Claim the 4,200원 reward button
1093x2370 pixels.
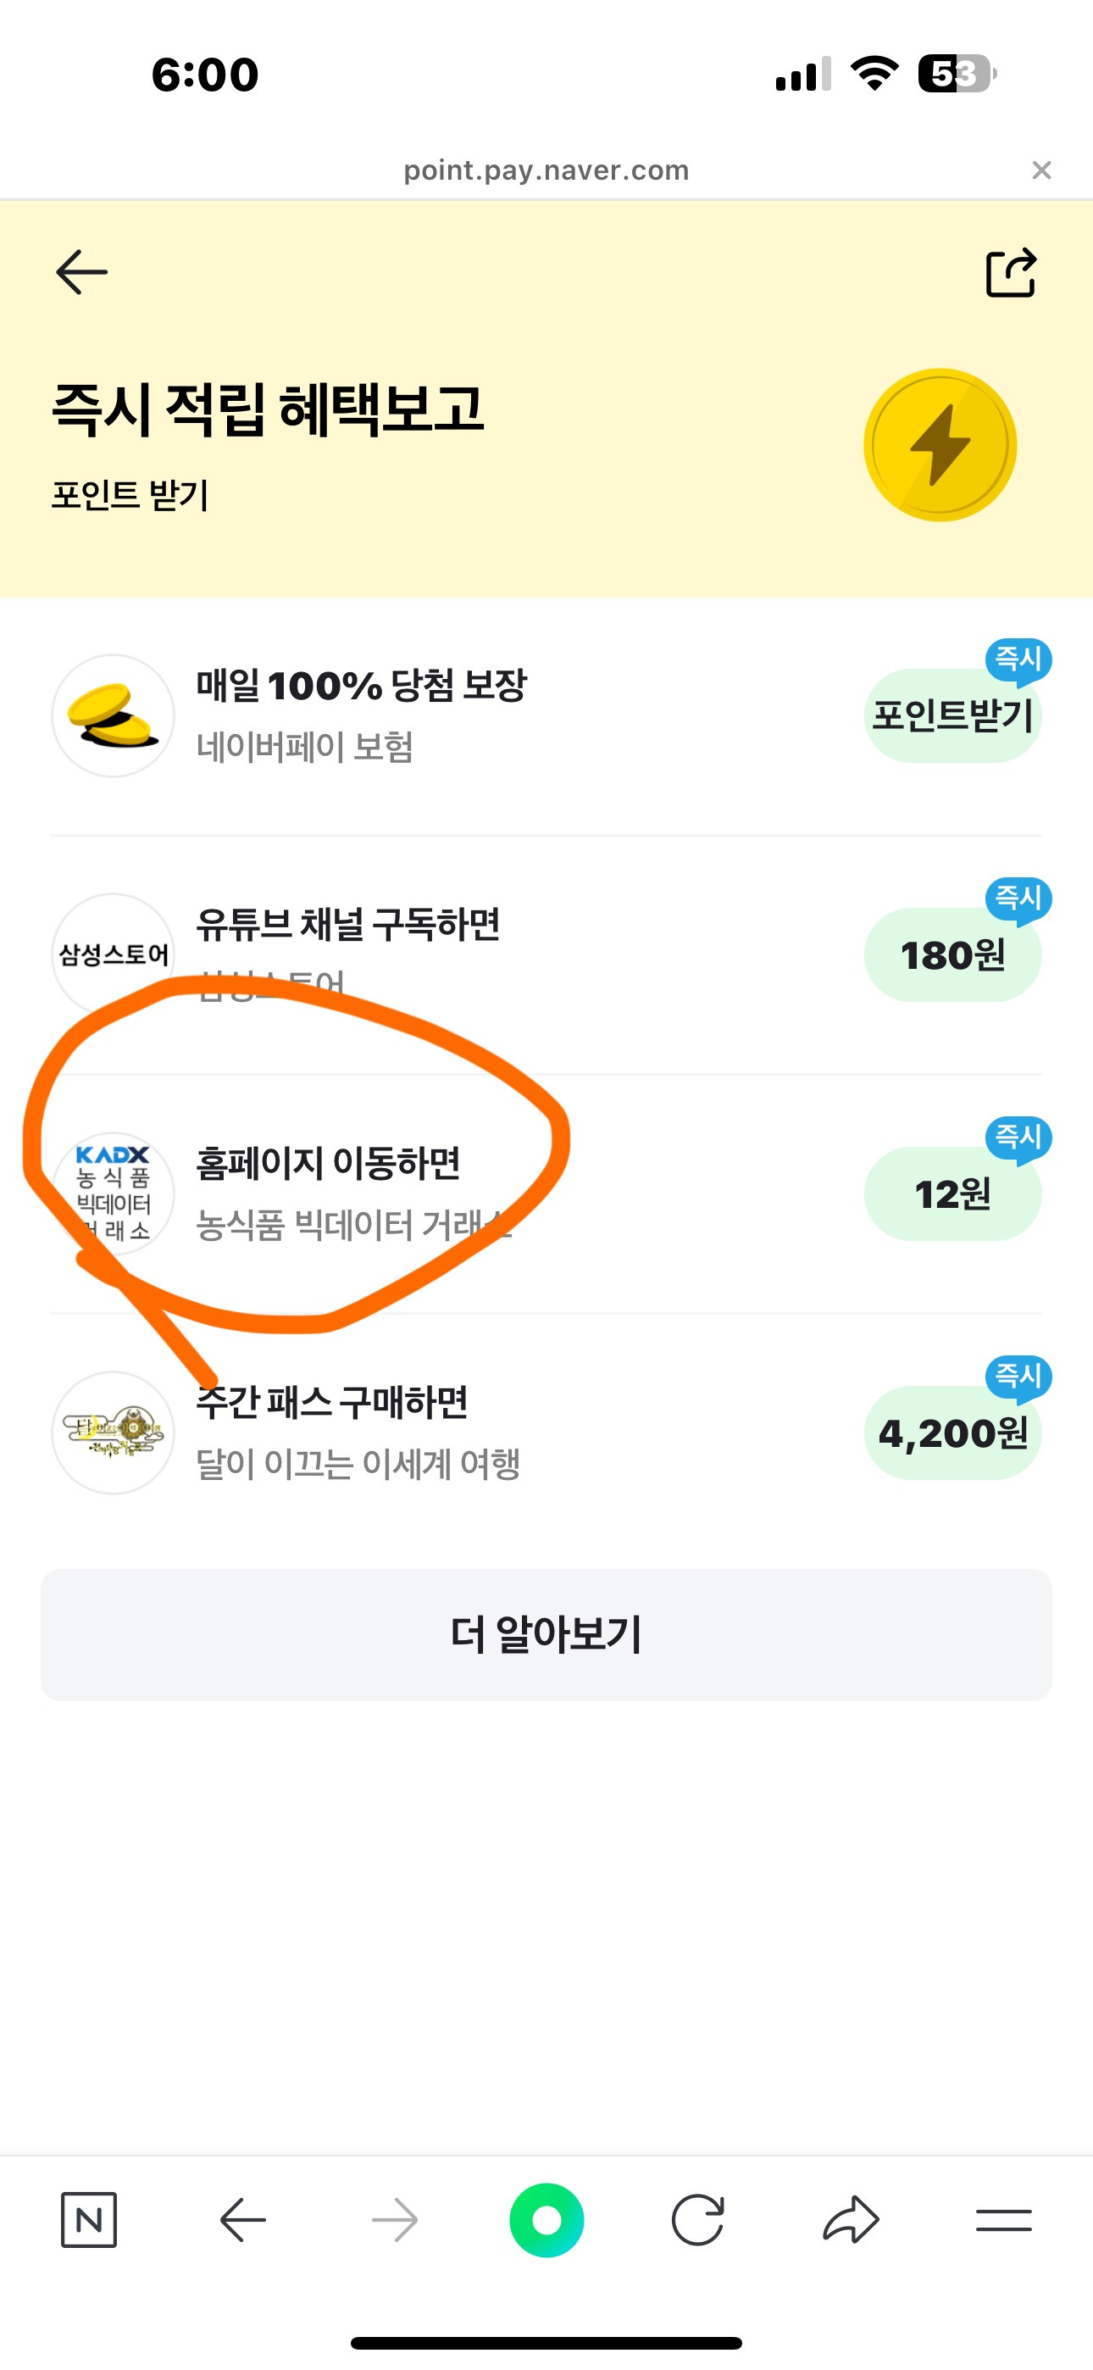[x=952, y=1433]
